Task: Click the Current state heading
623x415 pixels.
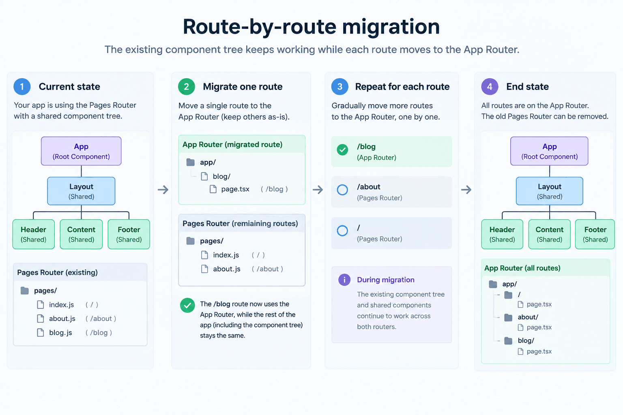Action: pos(69,87)
